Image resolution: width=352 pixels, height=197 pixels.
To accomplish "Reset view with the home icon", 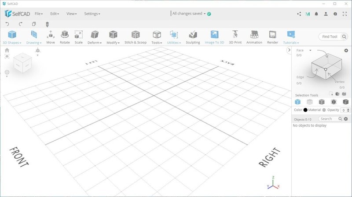I will (7, 50).
